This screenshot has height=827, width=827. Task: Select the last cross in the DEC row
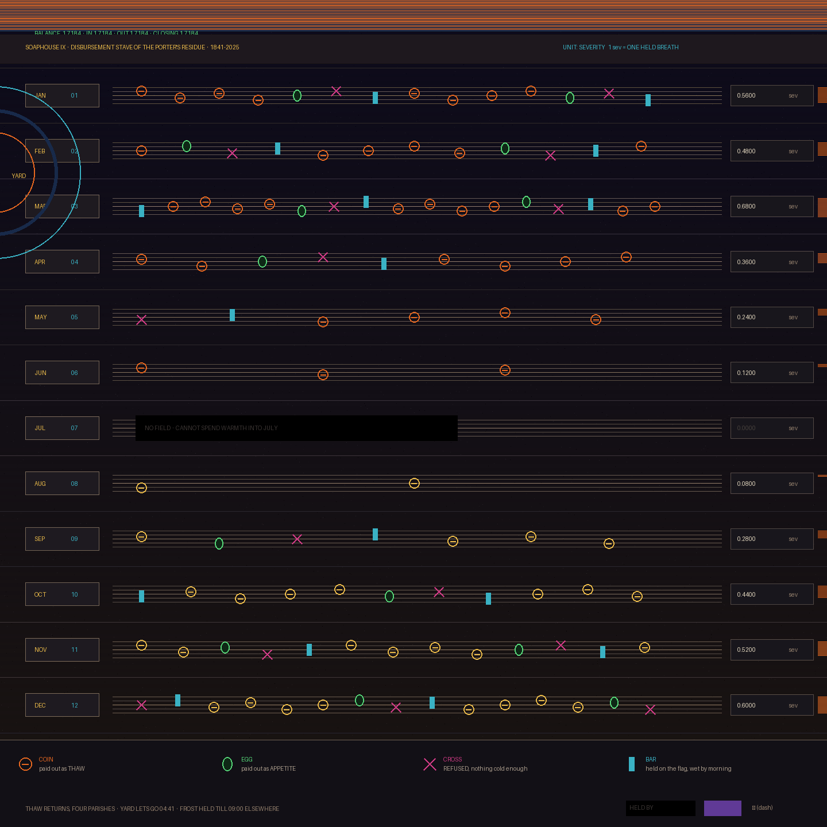pos(650,710)
